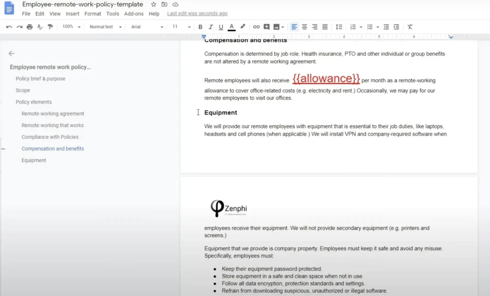
Task: Star the document
Action: pyautogui.click(x=154, y=4)
